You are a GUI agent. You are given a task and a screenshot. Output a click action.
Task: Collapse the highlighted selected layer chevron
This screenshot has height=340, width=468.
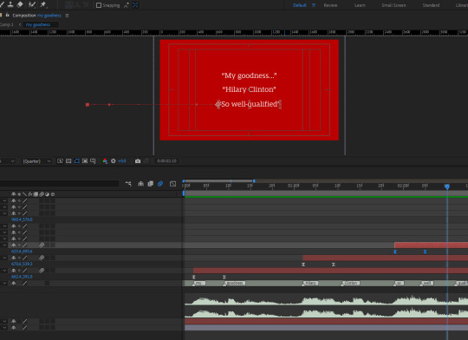click(4, 245)
